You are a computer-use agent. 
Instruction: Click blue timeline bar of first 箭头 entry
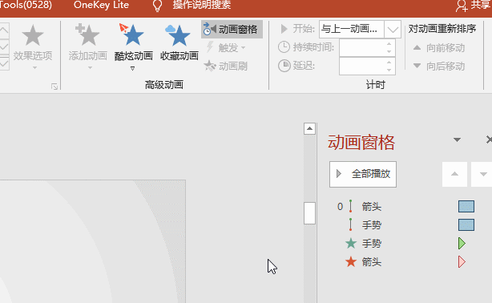[x=466, y=207]
